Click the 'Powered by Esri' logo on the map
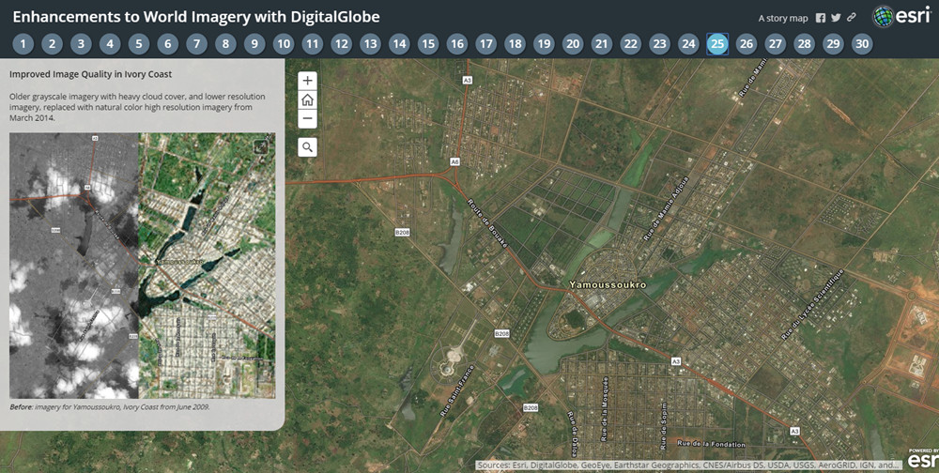This screenshot has width=939, height=473. coord(923,457)
